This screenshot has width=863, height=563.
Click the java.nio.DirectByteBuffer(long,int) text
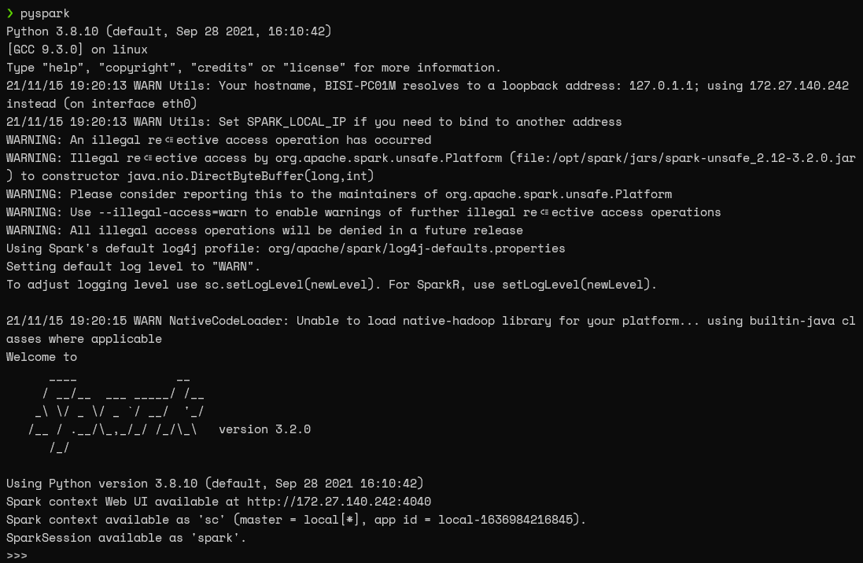click(261, 176)
